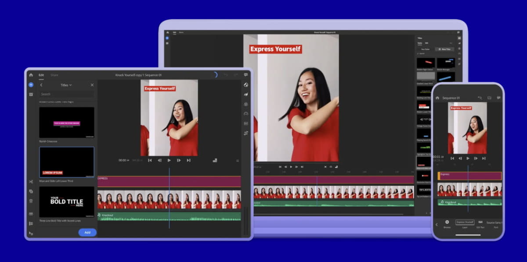Skip to the start on phone player
Viewport: 527px width, 262px height.
point(452,158)
